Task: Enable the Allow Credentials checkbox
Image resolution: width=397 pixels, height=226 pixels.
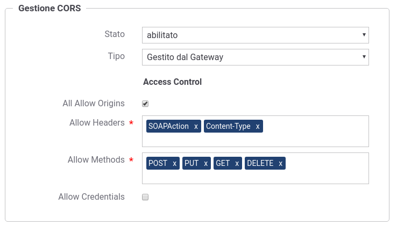Action: click(x=145, y=197)
